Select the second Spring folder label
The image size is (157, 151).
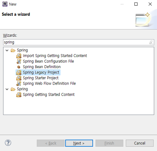[x=22, y=89]
